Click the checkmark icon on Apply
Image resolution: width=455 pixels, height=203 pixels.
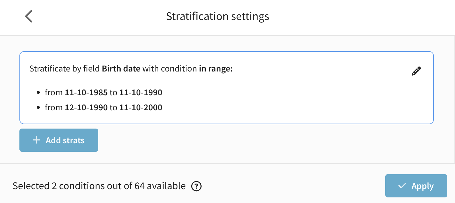coord(402,186)
